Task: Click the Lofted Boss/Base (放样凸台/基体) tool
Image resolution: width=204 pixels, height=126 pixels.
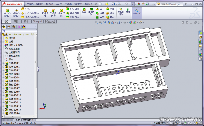Action: (x=30, y=13)
